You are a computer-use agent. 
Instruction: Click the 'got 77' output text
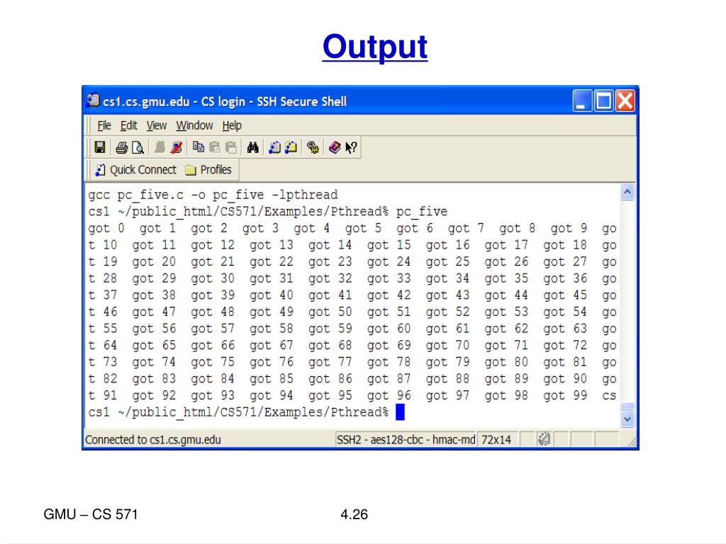click(330, 362)
